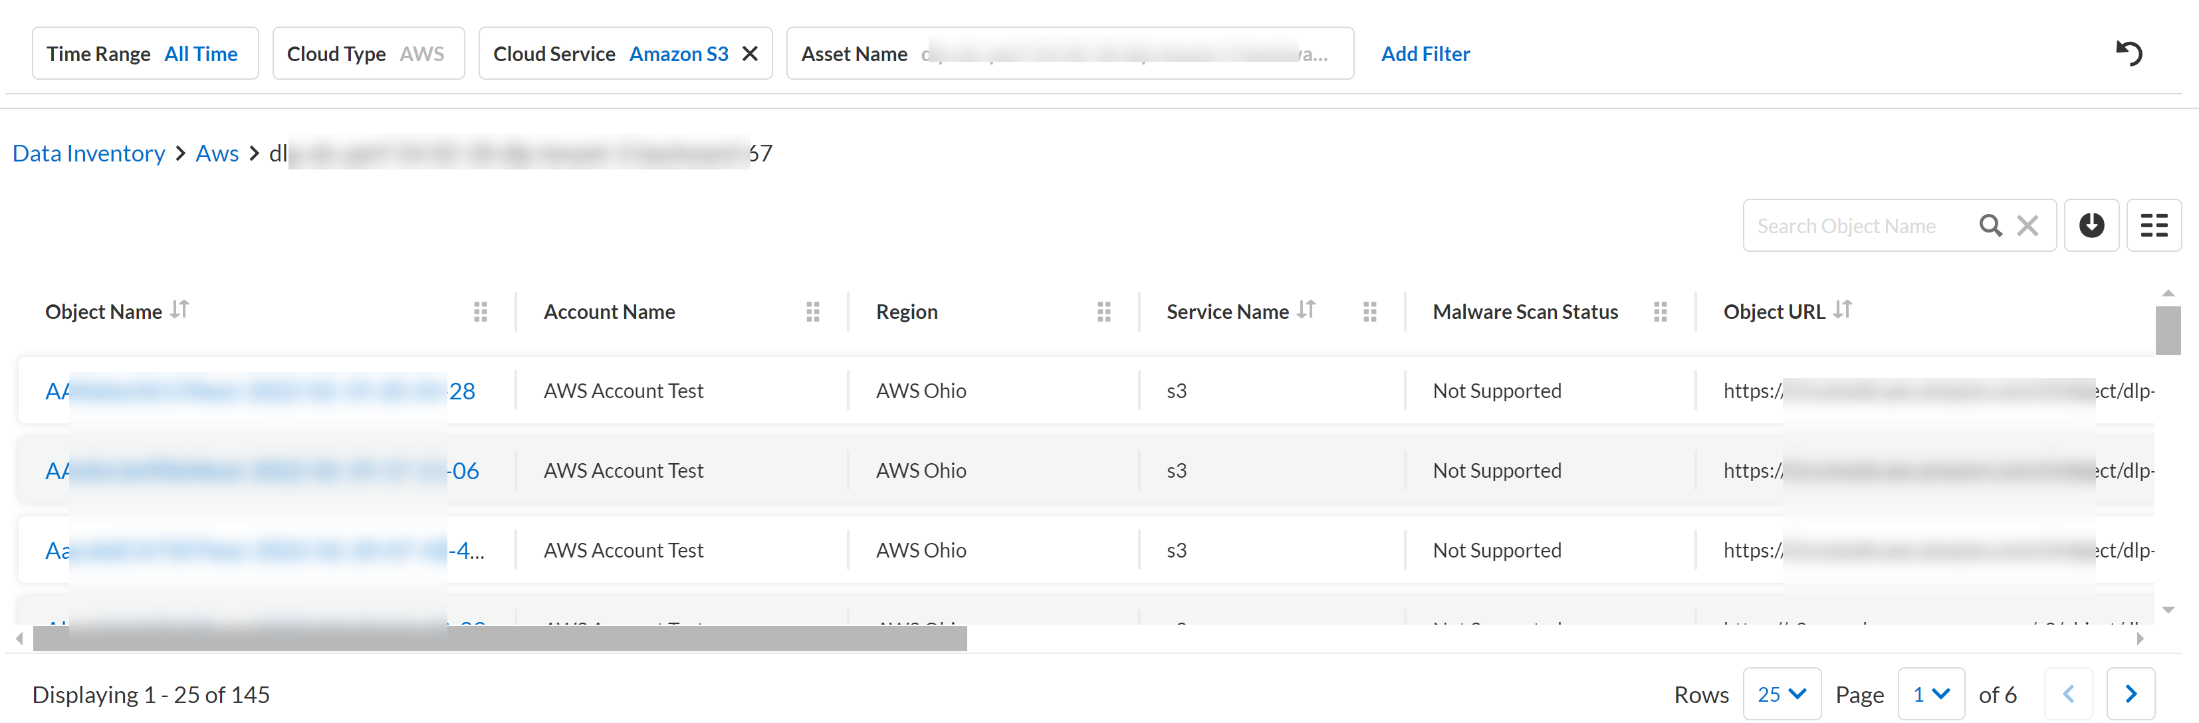Screen dimensions: 2199x723
Task: Sort by Object URL column
Action: tap(1842, 309)
